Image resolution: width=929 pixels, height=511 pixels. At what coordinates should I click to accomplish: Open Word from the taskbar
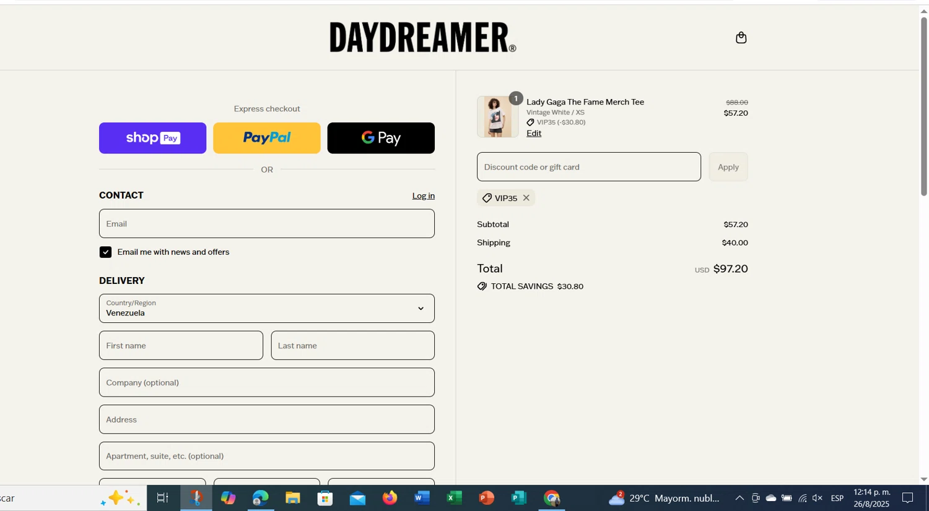coord(422,498)
